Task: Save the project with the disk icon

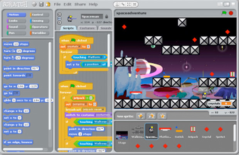Action: coord(41,4)
